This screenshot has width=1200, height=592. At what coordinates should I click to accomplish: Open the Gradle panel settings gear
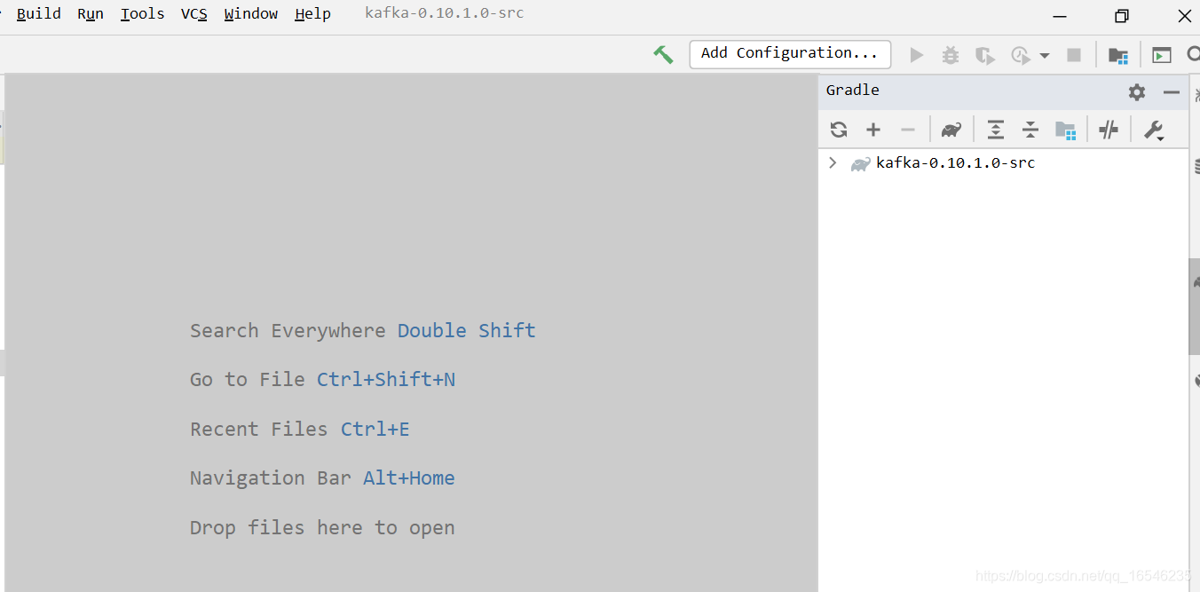pos(1137,91)
